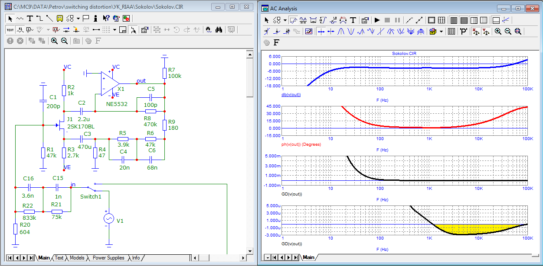Open the Power Supplies tab
Image resolution: width=543 pixels, height=266 pixels.
point(108,258)
